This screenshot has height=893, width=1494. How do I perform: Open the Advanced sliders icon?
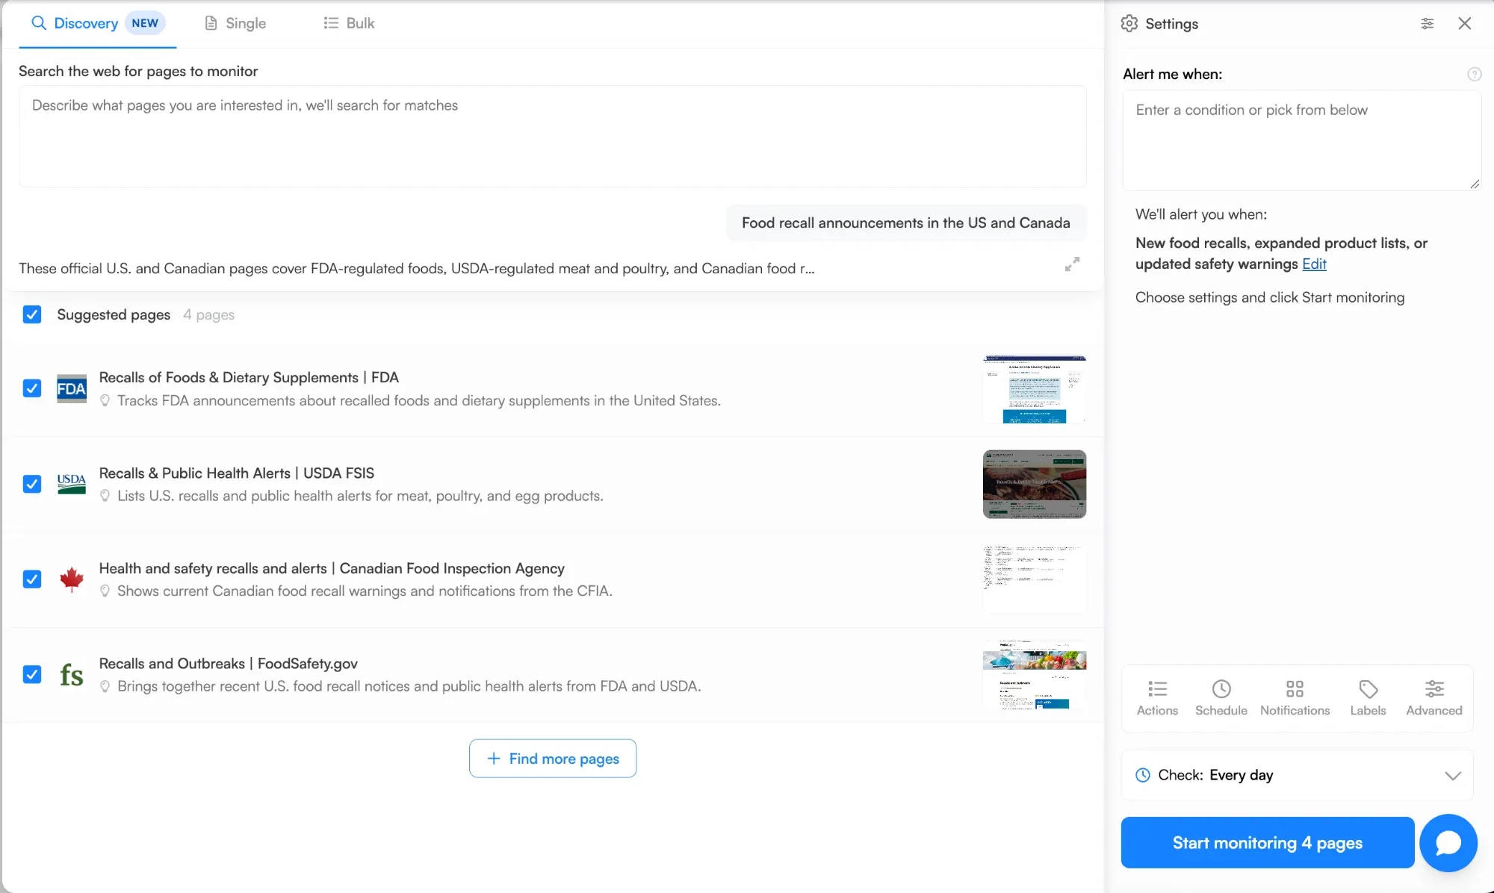point(1433,697)
